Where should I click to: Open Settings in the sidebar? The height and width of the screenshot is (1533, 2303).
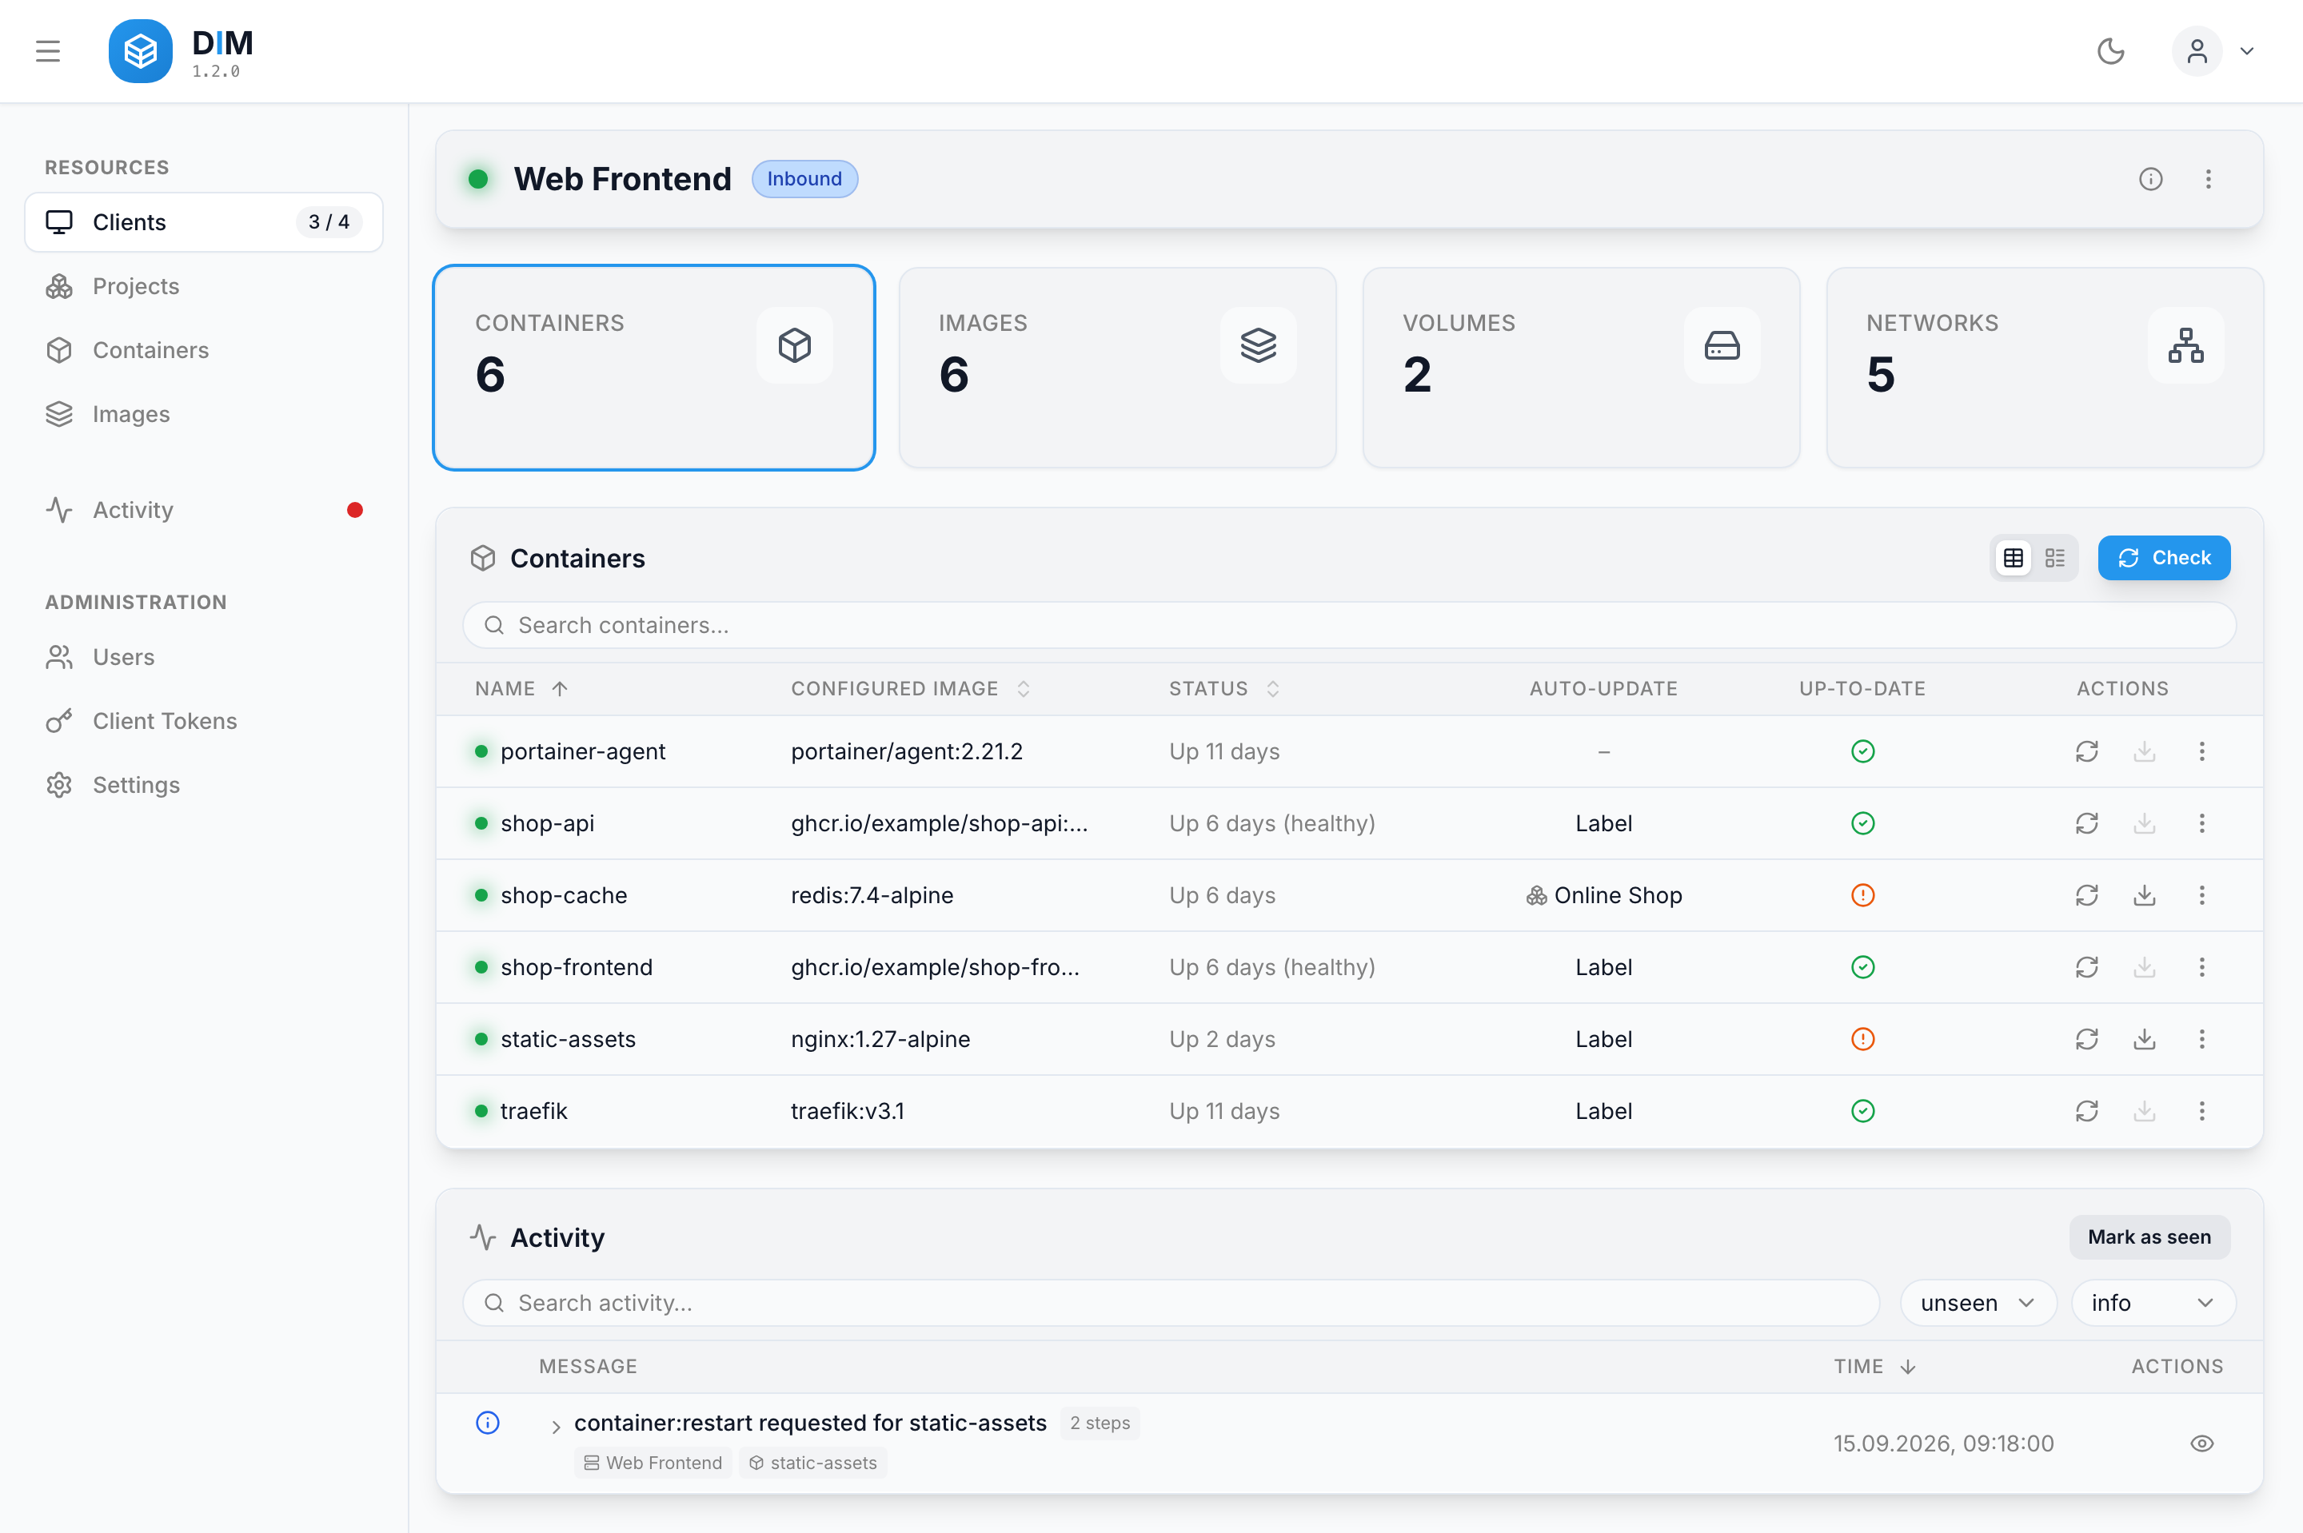tap(203, 785)
